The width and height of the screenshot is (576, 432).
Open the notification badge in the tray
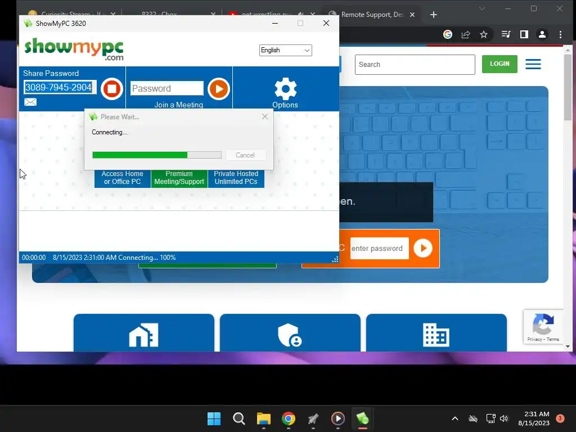[560, 418]
